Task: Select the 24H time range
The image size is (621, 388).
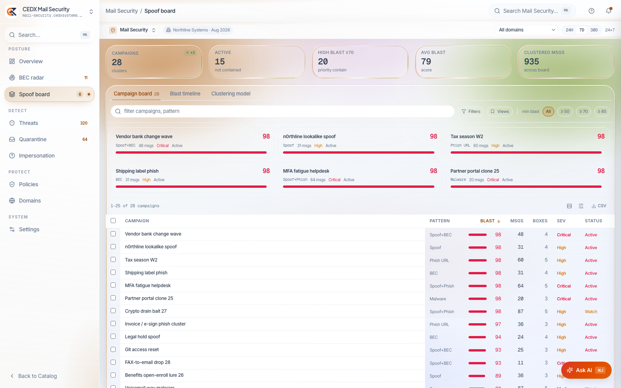Action: pos(569,30)
